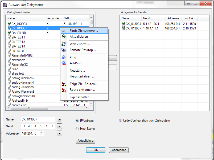The height and width of the screenshot is (160, 214).
Task: Select the Host Name radio button
Action: click(77, 129)
